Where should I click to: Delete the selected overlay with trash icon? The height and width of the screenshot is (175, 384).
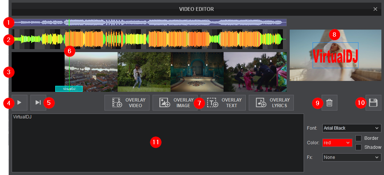tap(330, 103)
